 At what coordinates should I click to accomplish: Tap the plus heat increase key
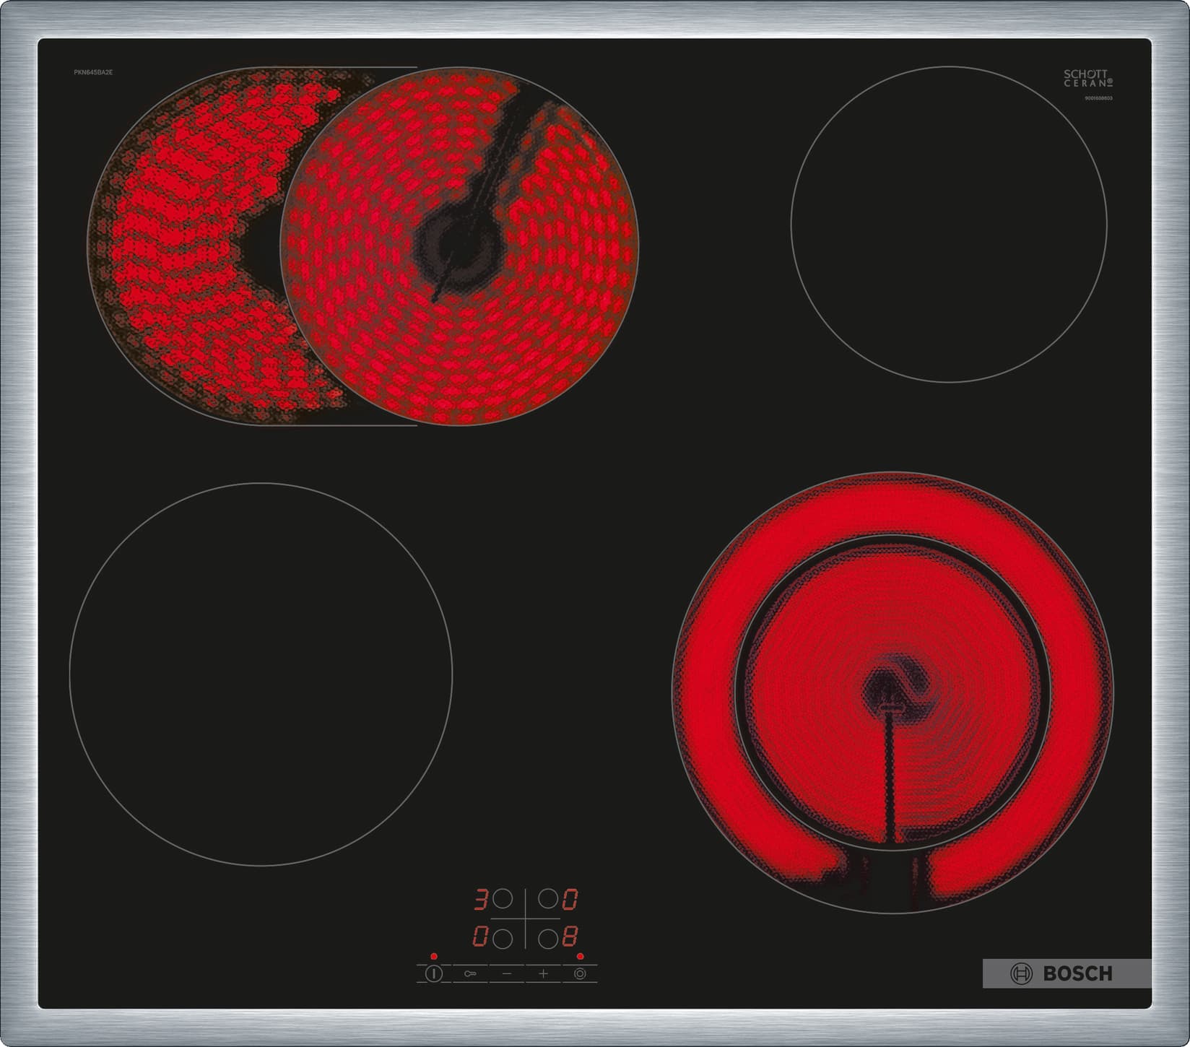point(543,973)
